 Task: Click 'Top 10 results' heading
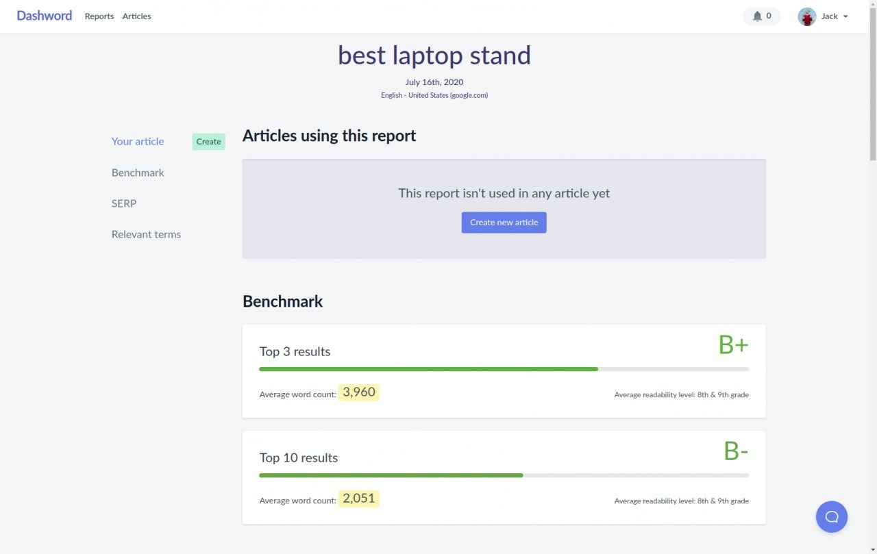pos(298,458)
